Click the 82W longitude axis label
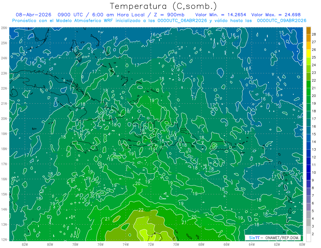The height and width of the screenshot is (248, 321). (x=25, y=244)
